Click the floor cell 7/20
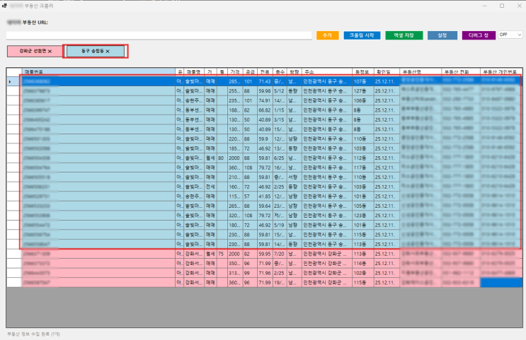 (x=280, y=254)
